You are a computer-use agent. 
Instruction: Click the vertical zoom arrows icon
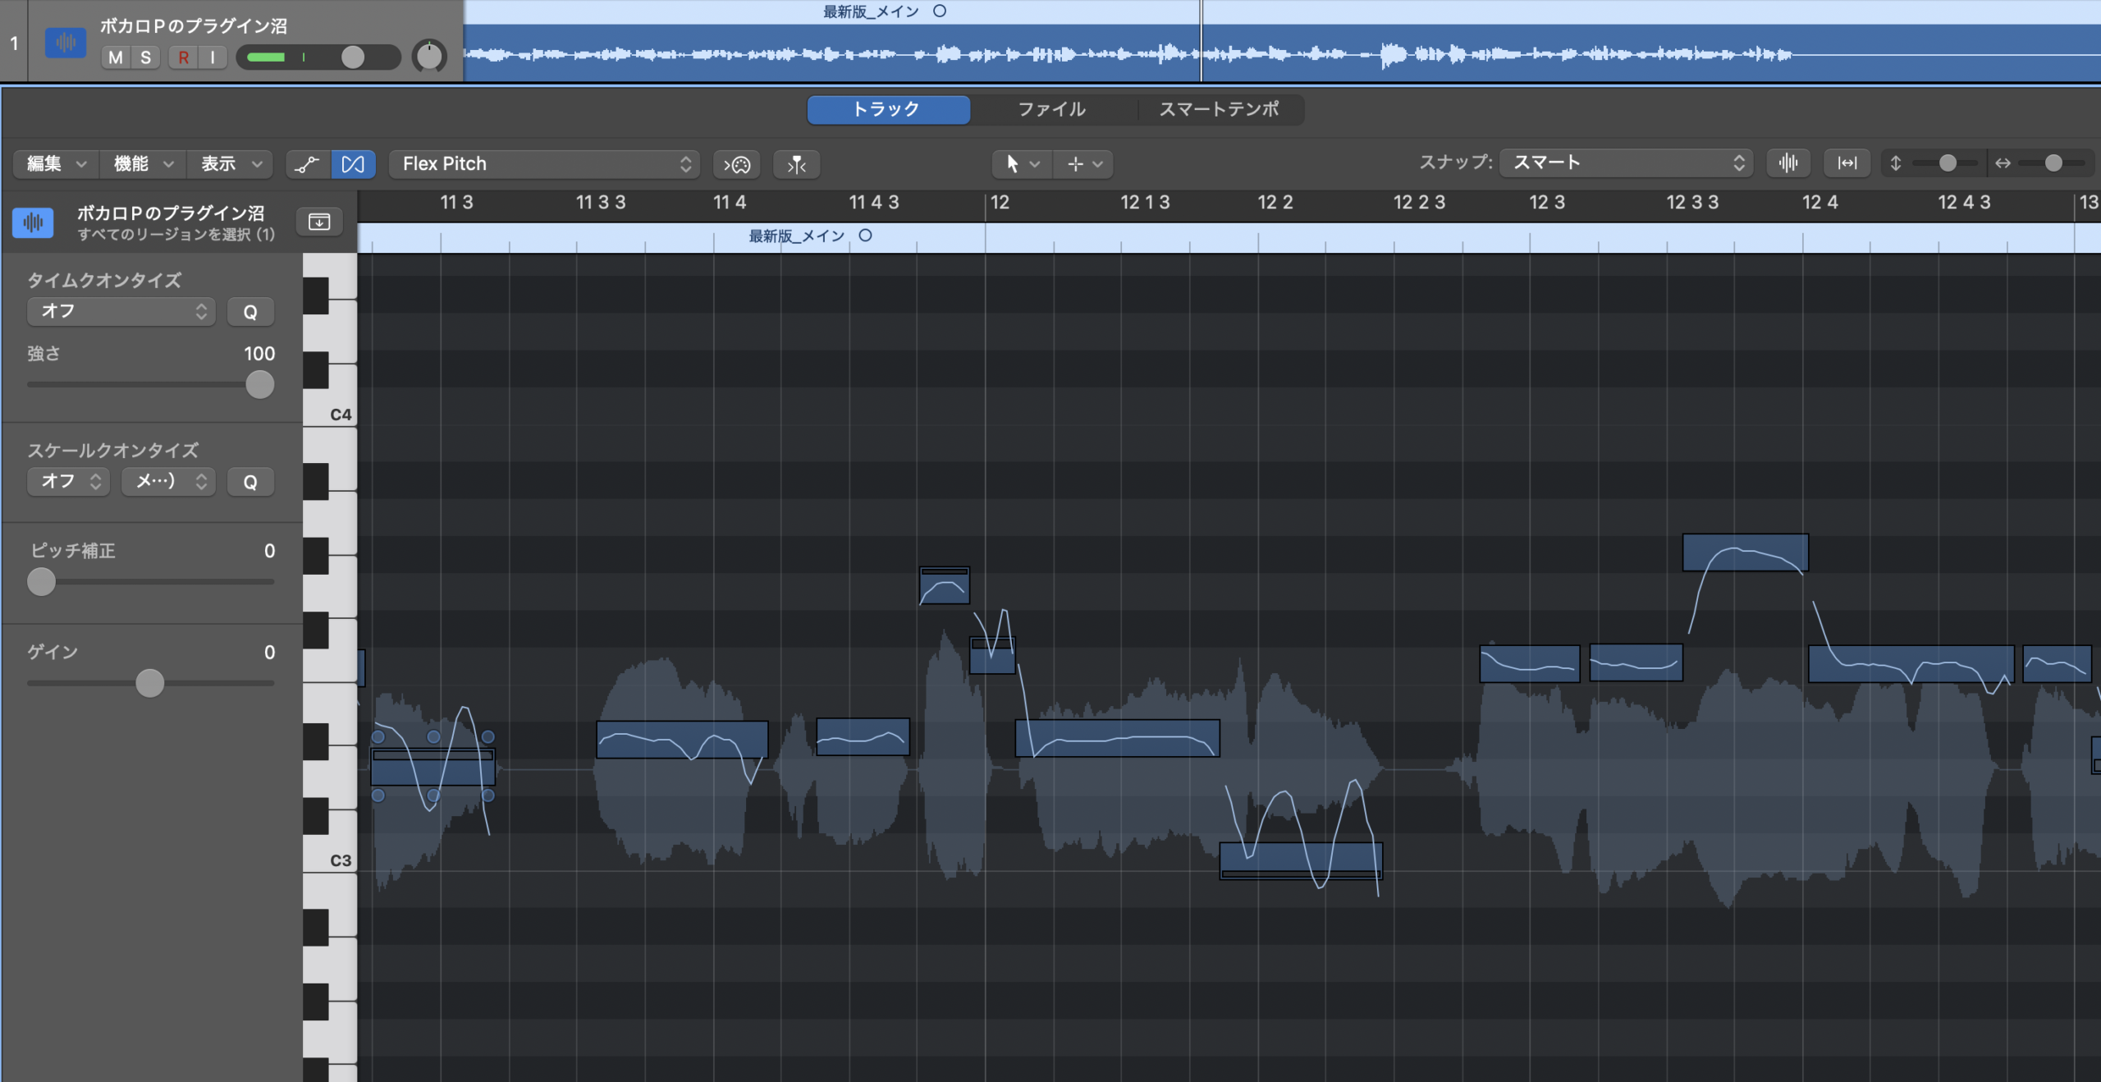tap(1896, 163)
